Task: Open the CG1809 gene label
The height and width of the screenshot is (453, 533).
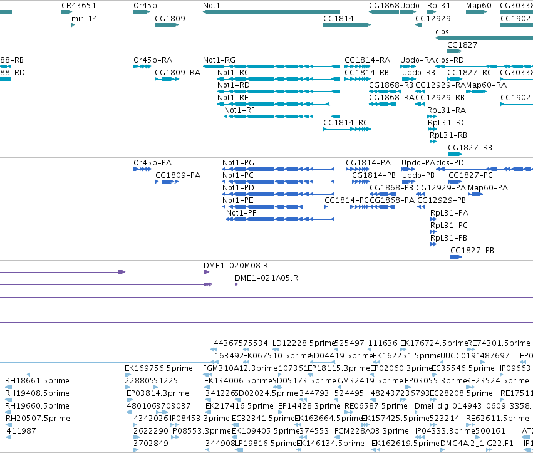Action: [170, 19]
